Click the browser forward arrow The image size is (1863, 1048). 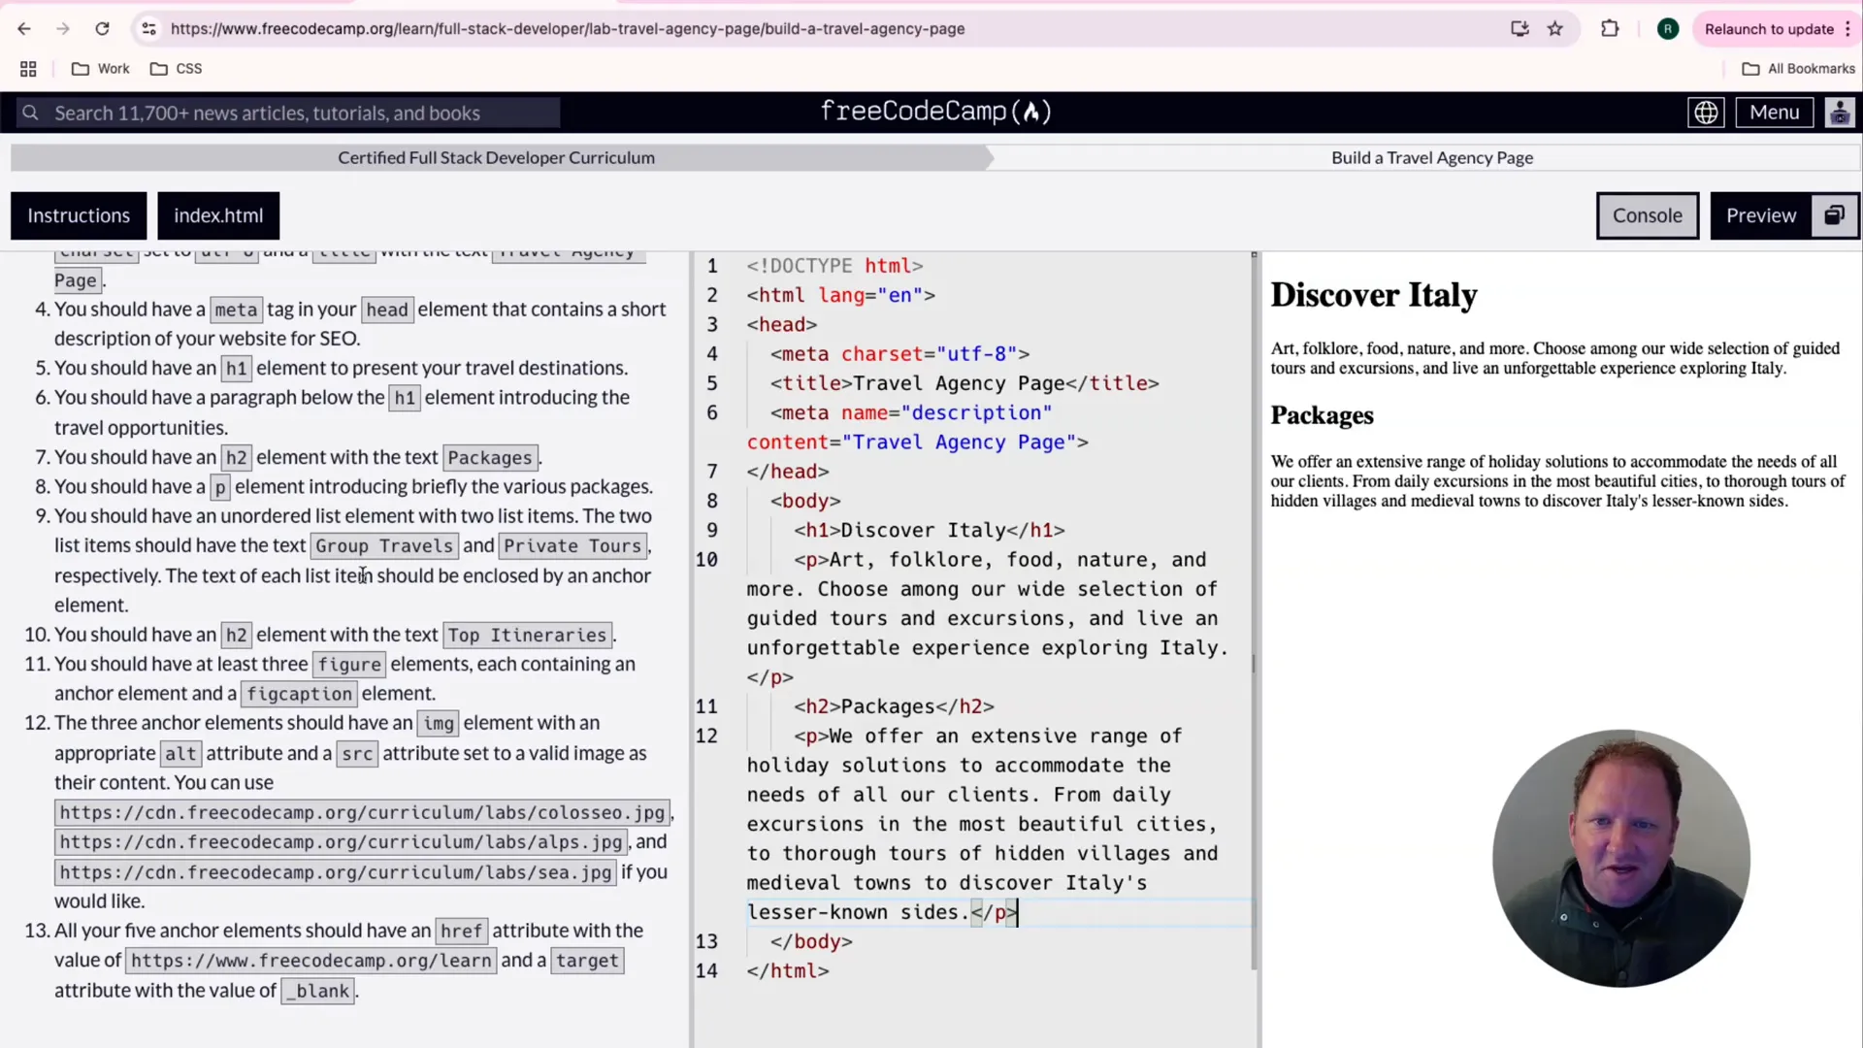[x=63, y=29]
